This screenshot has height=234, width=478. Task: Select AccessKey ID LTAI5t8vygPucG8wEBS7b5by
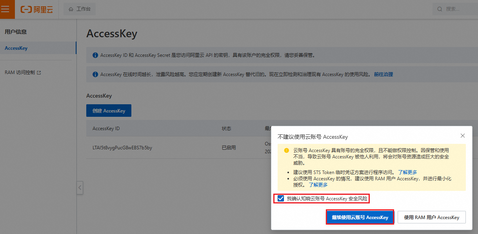click(122, 148)
